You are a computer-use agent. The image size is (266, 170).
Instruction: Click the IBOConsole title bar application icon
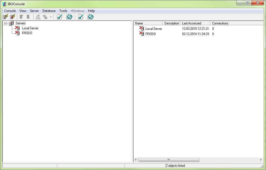point(4,4)
